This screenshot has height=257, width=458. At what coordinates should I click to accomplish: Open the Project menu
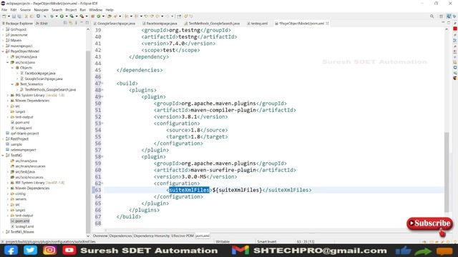click(71, 10)
